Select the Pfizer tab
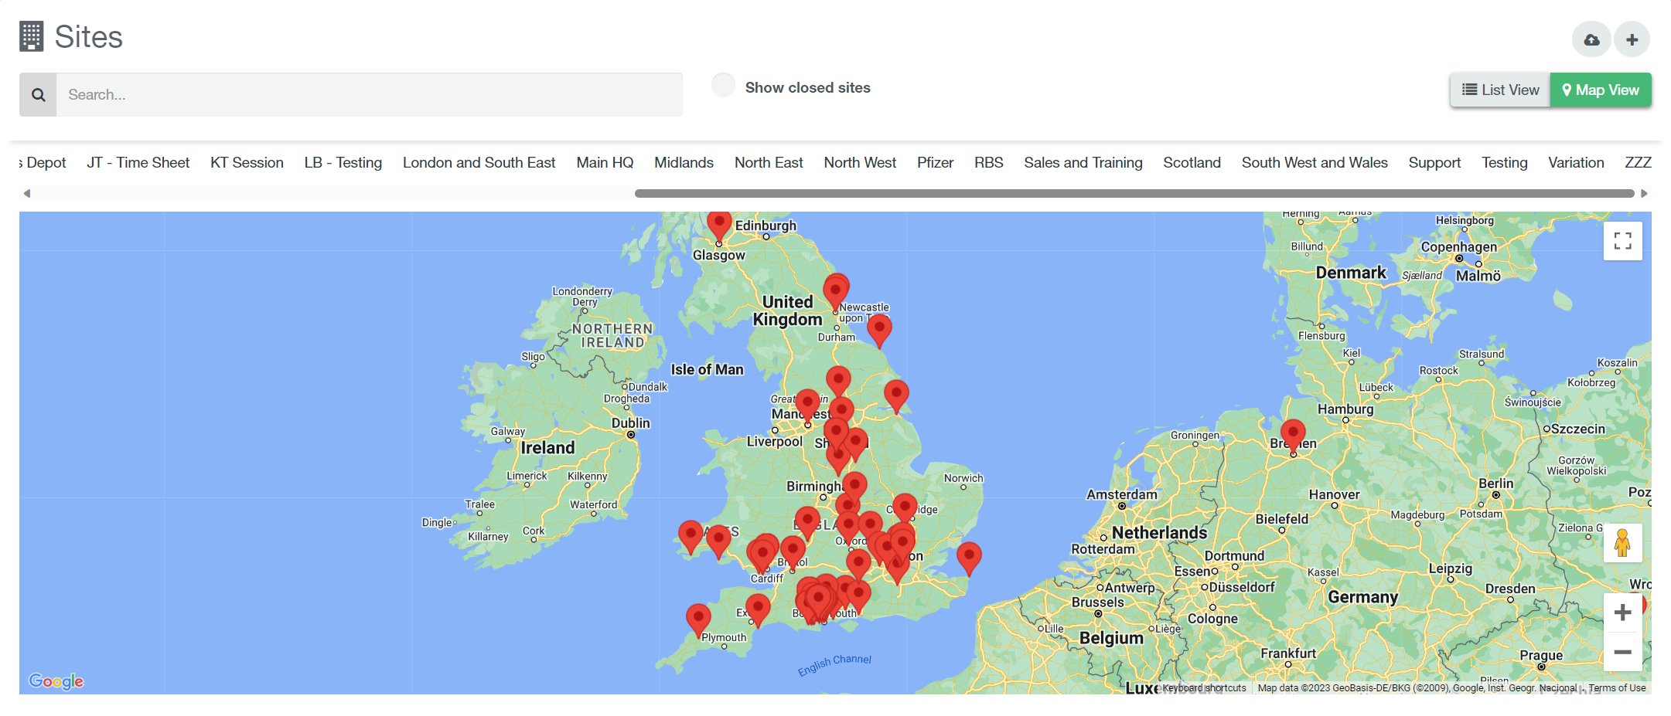 click(935, 163)
